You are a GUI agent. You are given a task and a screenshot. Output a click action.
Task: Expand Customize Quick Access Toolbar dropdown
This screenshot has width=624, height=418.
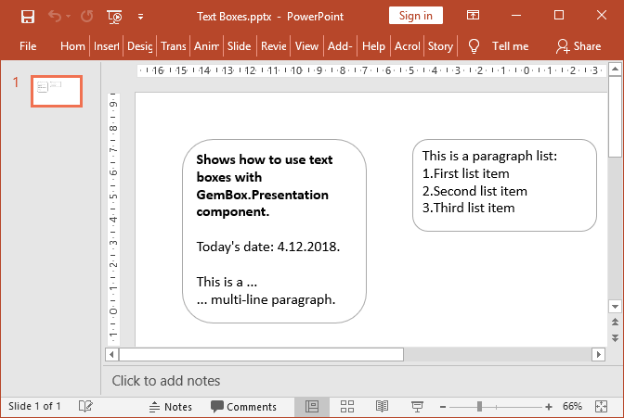(140, 16)
